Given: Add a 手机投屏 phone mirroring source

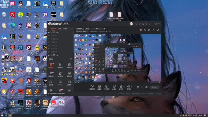Looking at the screenshot, I should click(107, 87).
